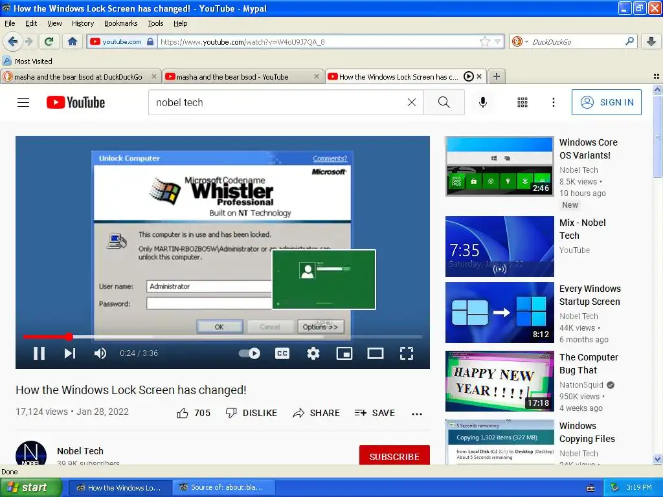Viewport: 663px width, 497px height.
Task: Open the list-all-tabs button
Action: point(657,76)
